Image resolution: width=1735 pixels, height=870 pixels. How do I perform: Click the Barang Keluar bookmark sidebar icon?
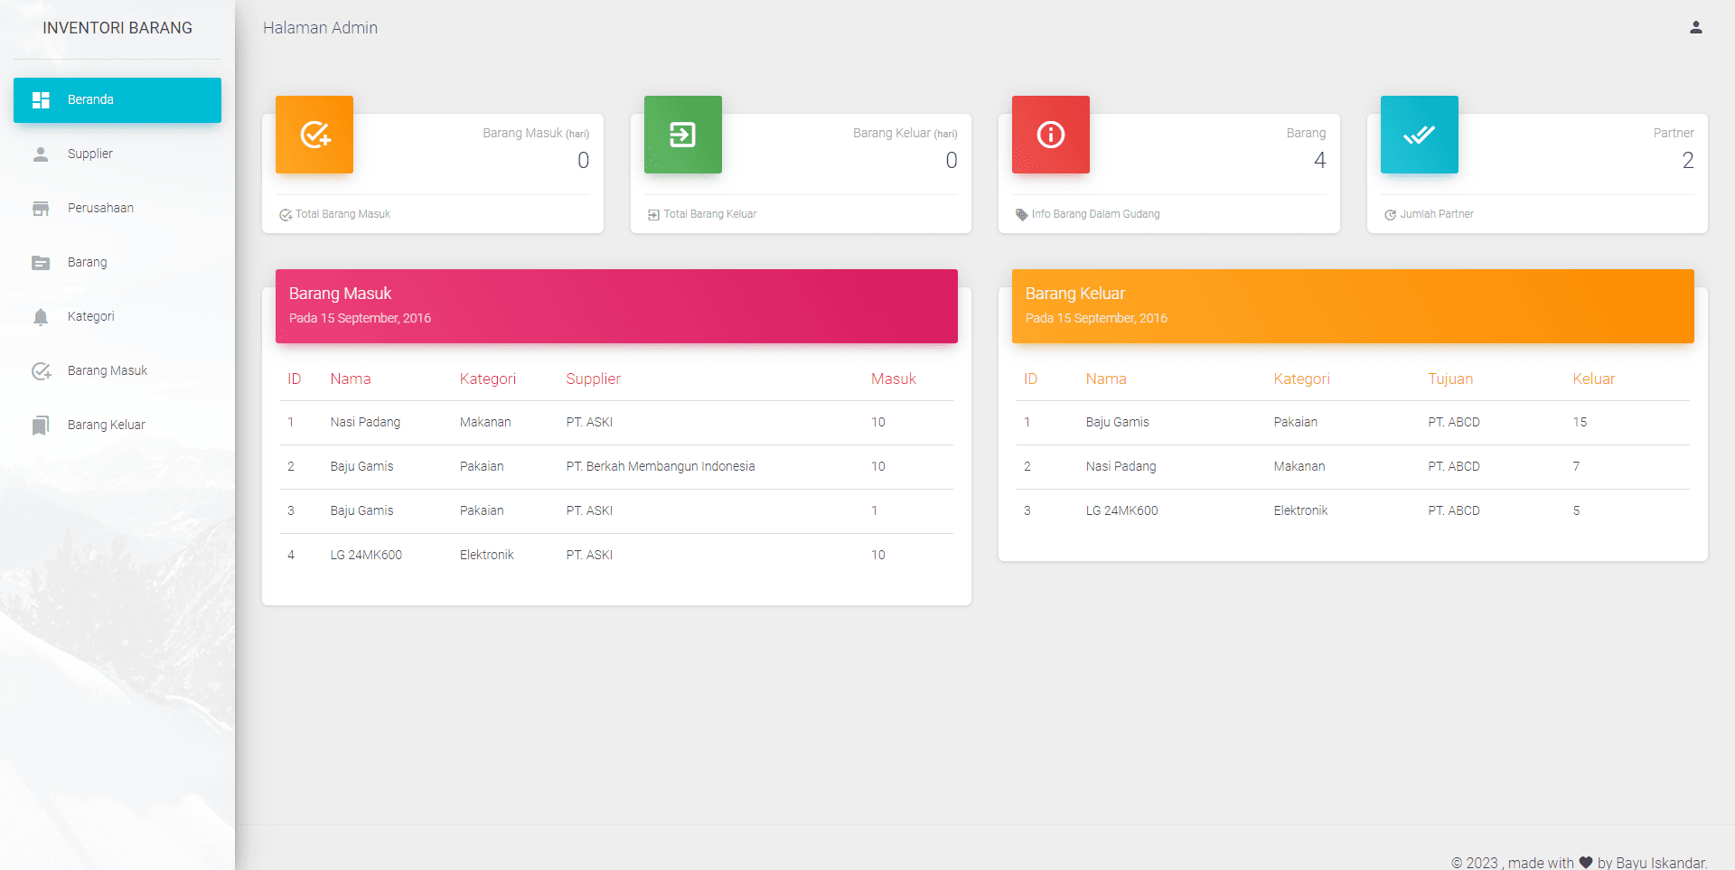pyautogui.click(x=41, y=426)
